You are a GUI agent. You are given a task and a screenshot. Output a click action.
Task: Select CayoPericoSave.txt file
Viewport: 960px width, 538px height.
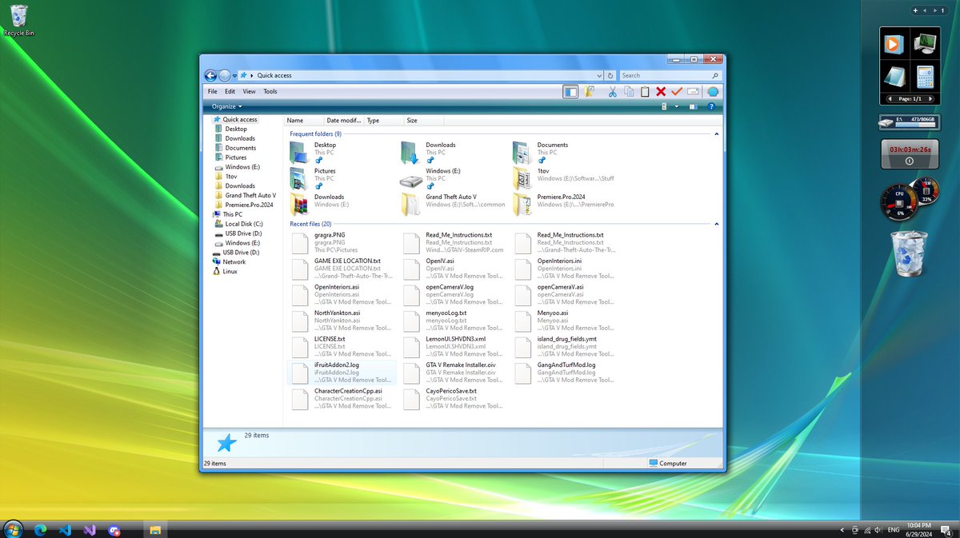(x=454, y=398)
